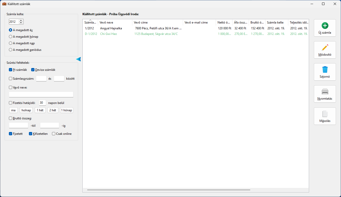This screenshot has height=197, width=341.
Task: Decrease year with spinner down arrow
Action: pos(21,23)
